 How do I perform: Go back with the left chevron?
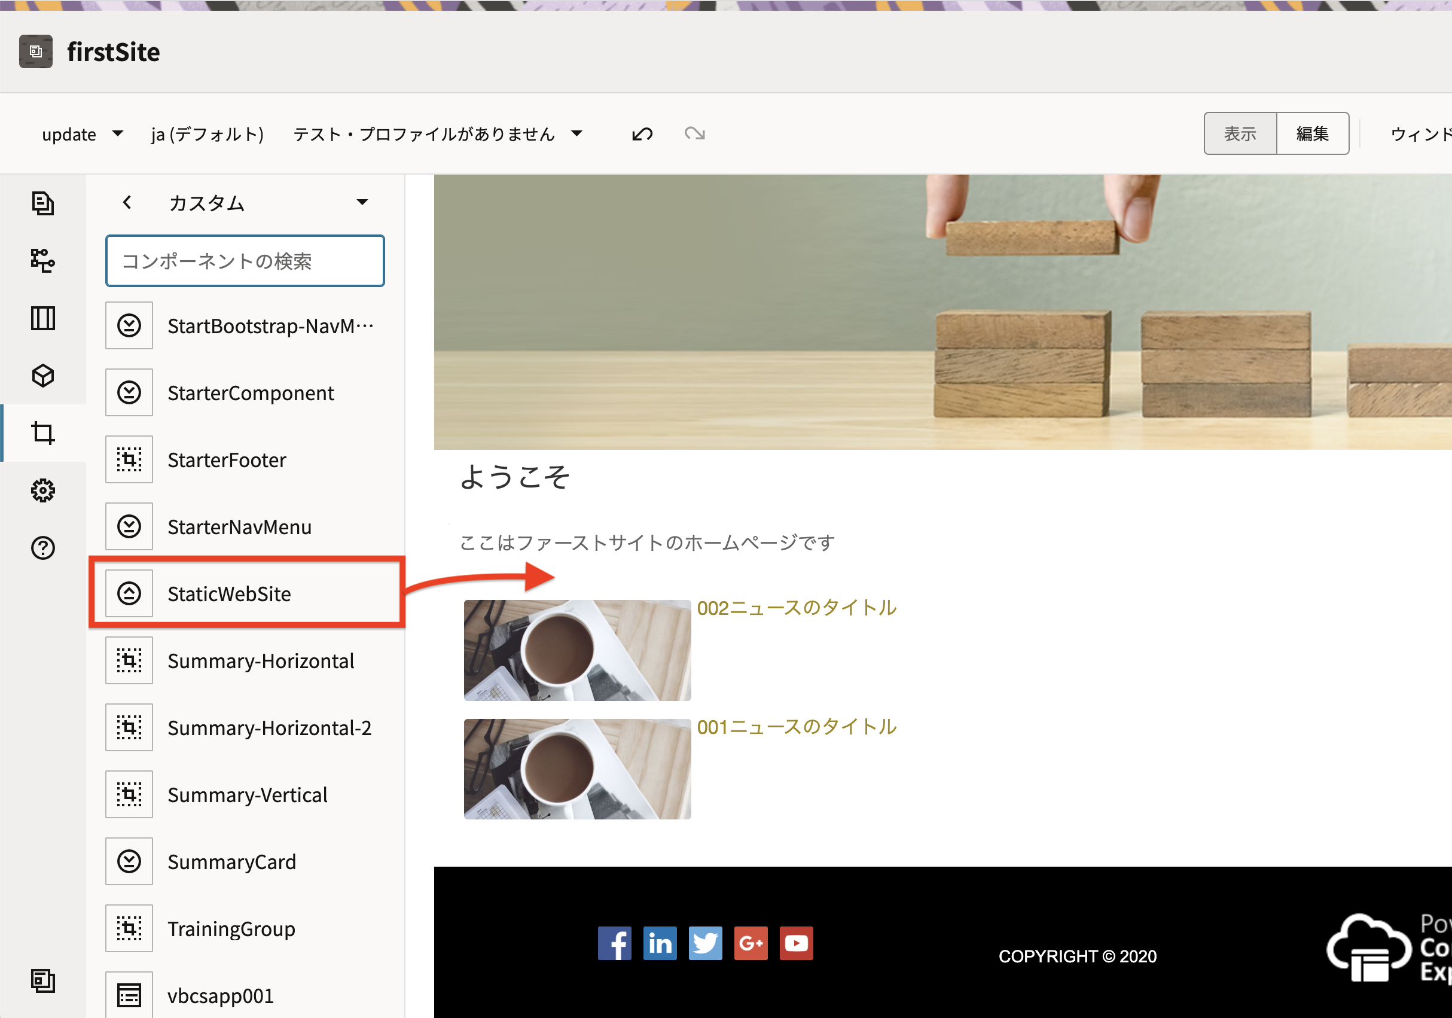point(127,202)
